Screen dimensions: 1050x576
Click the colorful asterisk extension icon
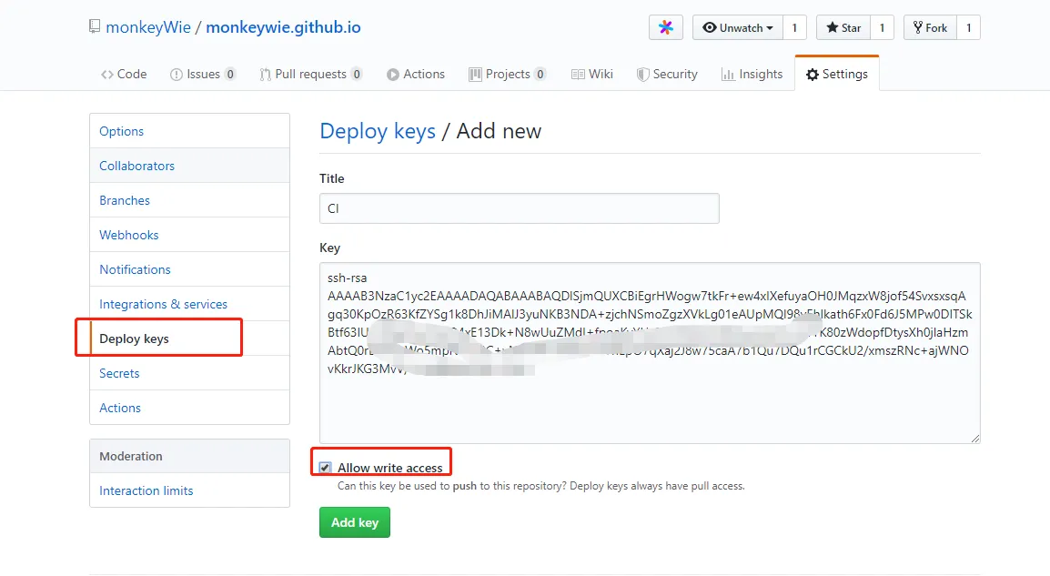665,28
